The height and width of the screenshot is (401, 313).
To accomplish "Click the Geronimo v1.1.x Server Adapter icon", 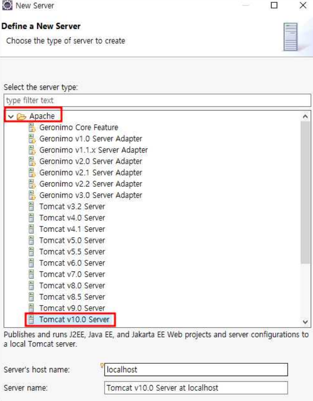I will [x=32, y=150].
